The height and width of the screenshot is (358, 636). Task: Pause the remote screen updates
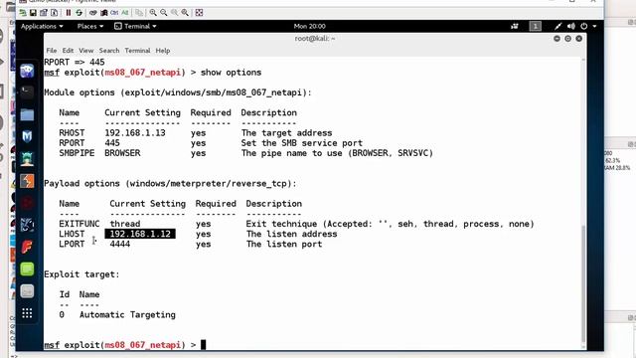point(69,13)
